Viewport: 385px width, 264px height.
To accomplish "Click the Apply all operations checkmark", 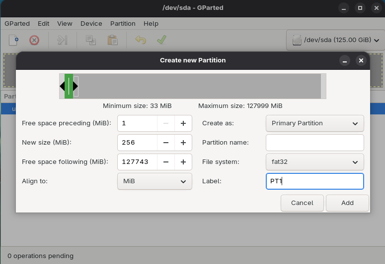I will pyautogui.click(x=161, y=40).
